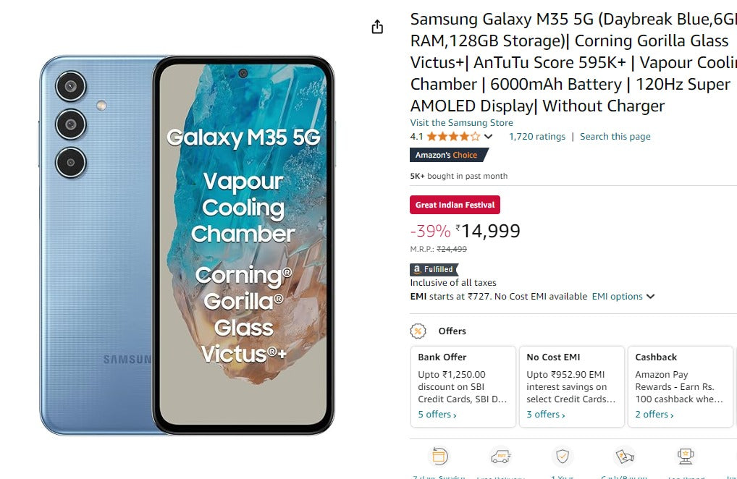Viewport: 737px width, 479px height.
Task: Click the Amazon's Choice badge
Action: click(447, 155)
